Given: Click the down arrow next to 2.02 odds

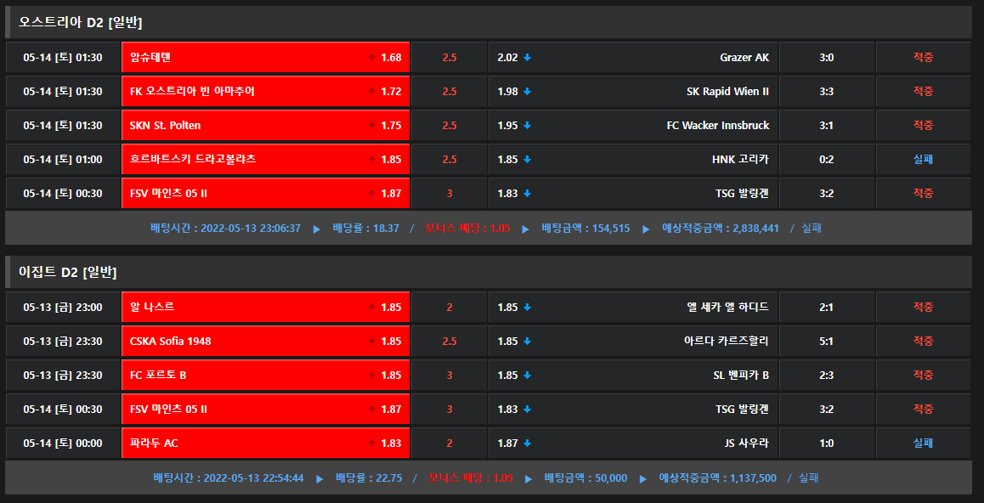Looking at the screenshot, I should [527, 58].
